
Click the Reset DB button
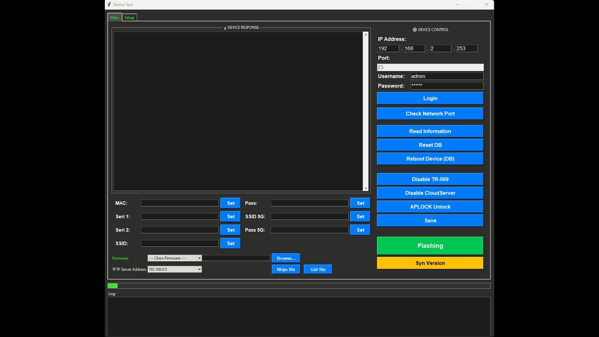click(x=430, y=145)
